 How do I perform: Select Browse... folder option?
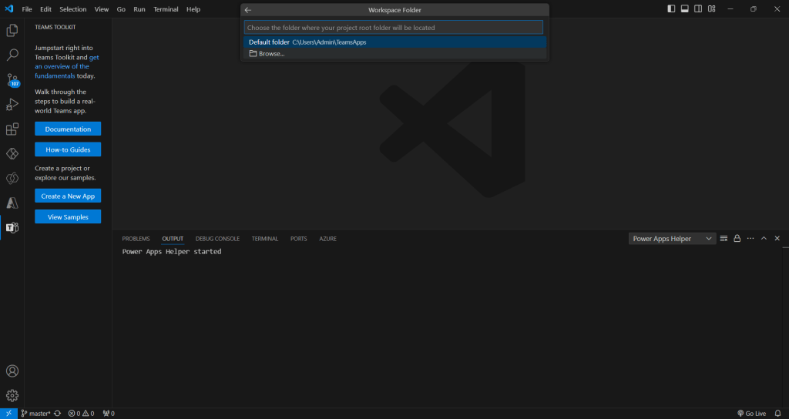[x=271, y=54]
